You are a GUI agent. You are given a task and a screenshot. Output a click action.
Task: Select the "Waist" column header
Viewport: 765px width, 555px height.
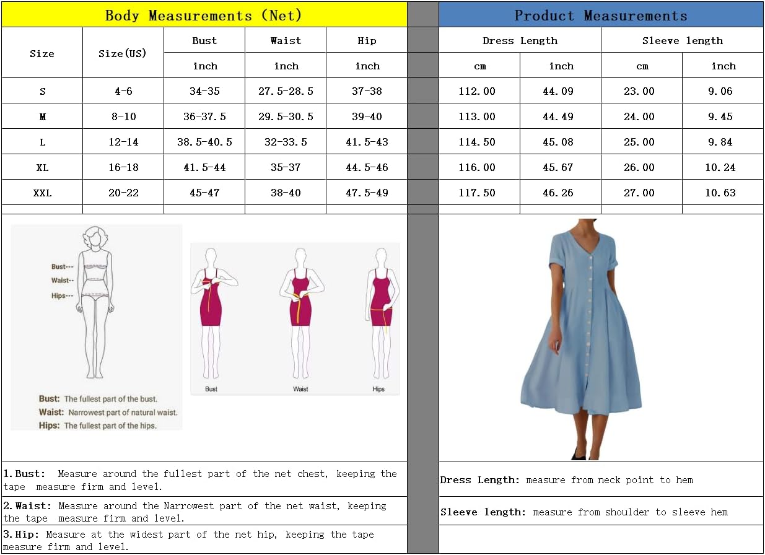coord(286,40)
